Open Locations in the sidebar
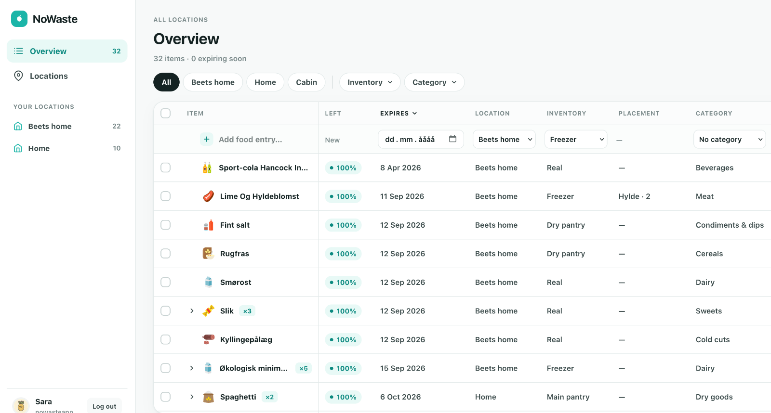This screenshot has width=771, height=413. (x=67, y=76)
